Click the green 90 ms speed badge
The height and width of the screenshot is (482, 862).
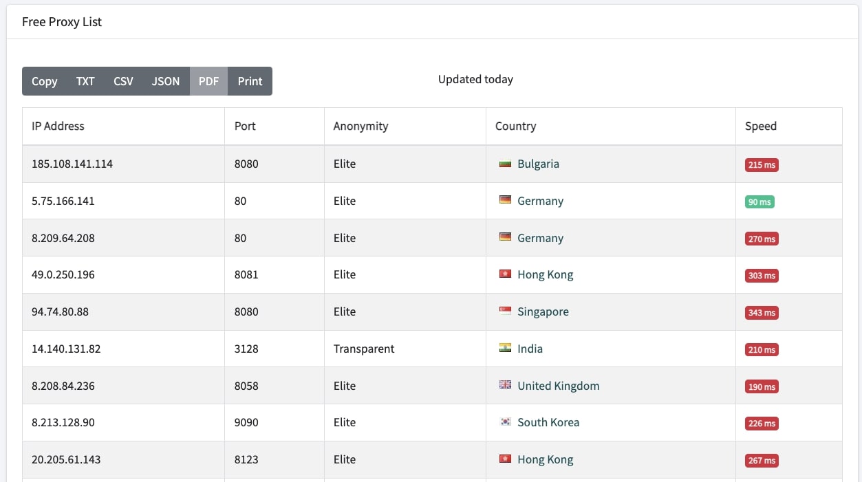(x=759, y=201)
